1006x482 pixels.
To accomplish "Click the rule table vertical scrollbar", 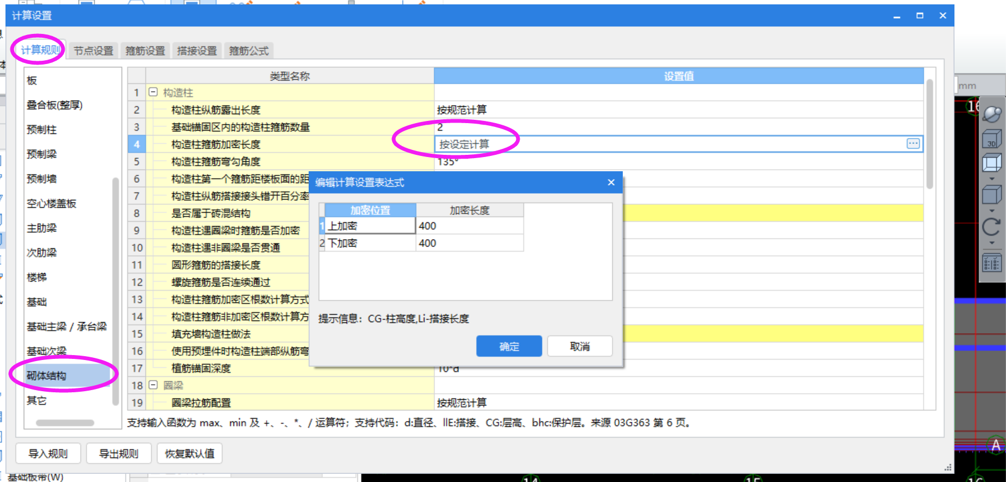I will tap(930, 134).
